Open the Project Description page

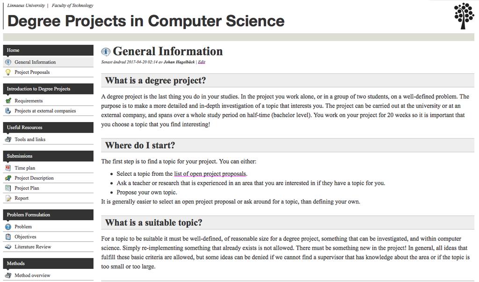(x=34, y=178)
